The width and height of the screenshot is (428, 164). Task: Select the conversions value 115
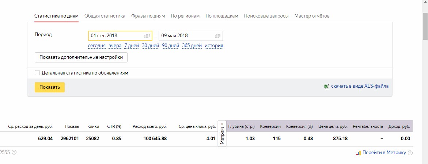[x=277, y=139]
